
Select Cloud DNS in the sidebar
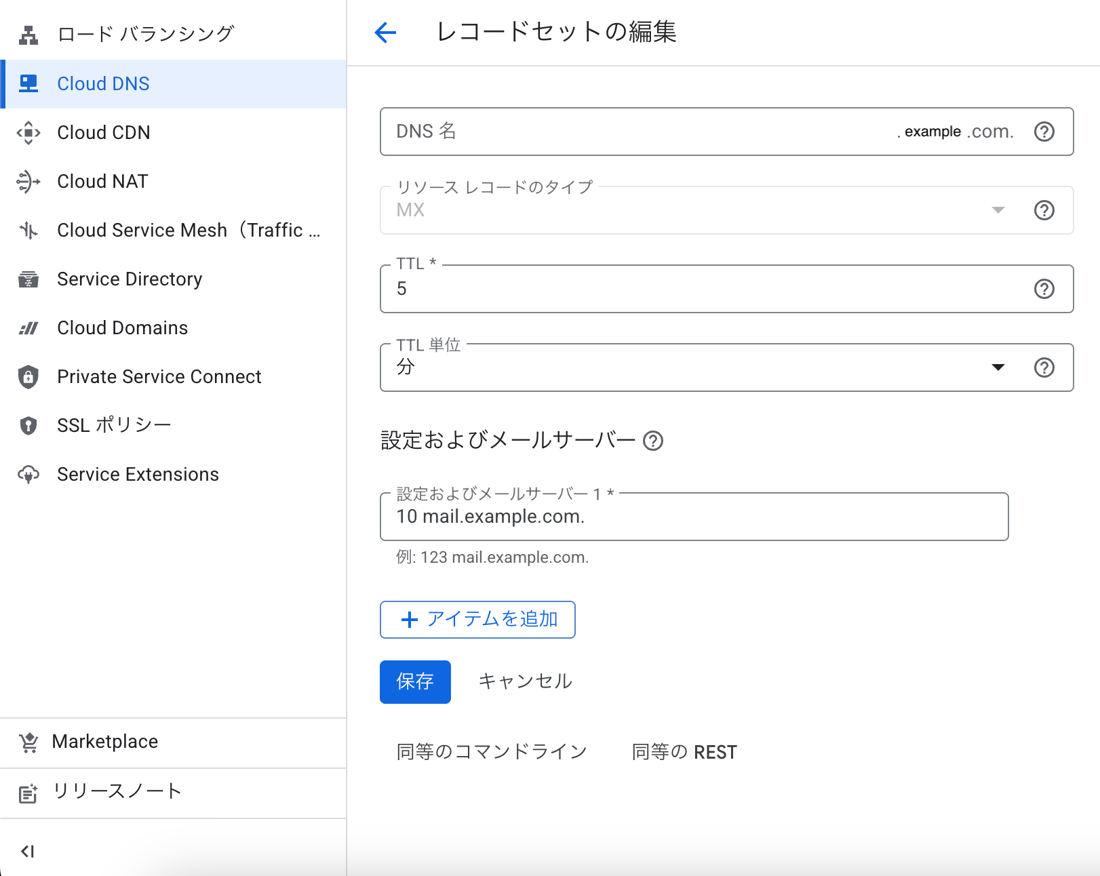[103, 84]
